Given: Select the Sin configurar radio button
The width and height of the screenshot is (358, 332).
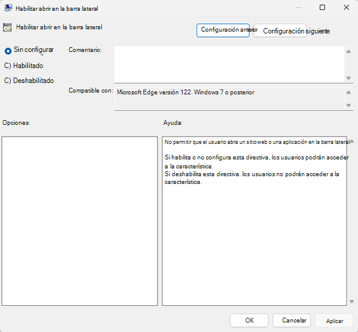Looking at the screenshot, I should 8,51.
